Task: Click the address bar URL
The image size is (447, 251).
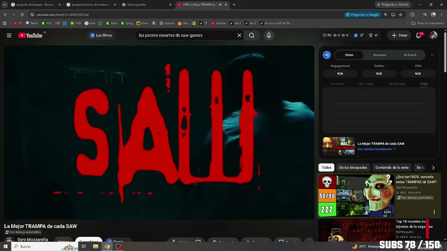Action: 63,15
